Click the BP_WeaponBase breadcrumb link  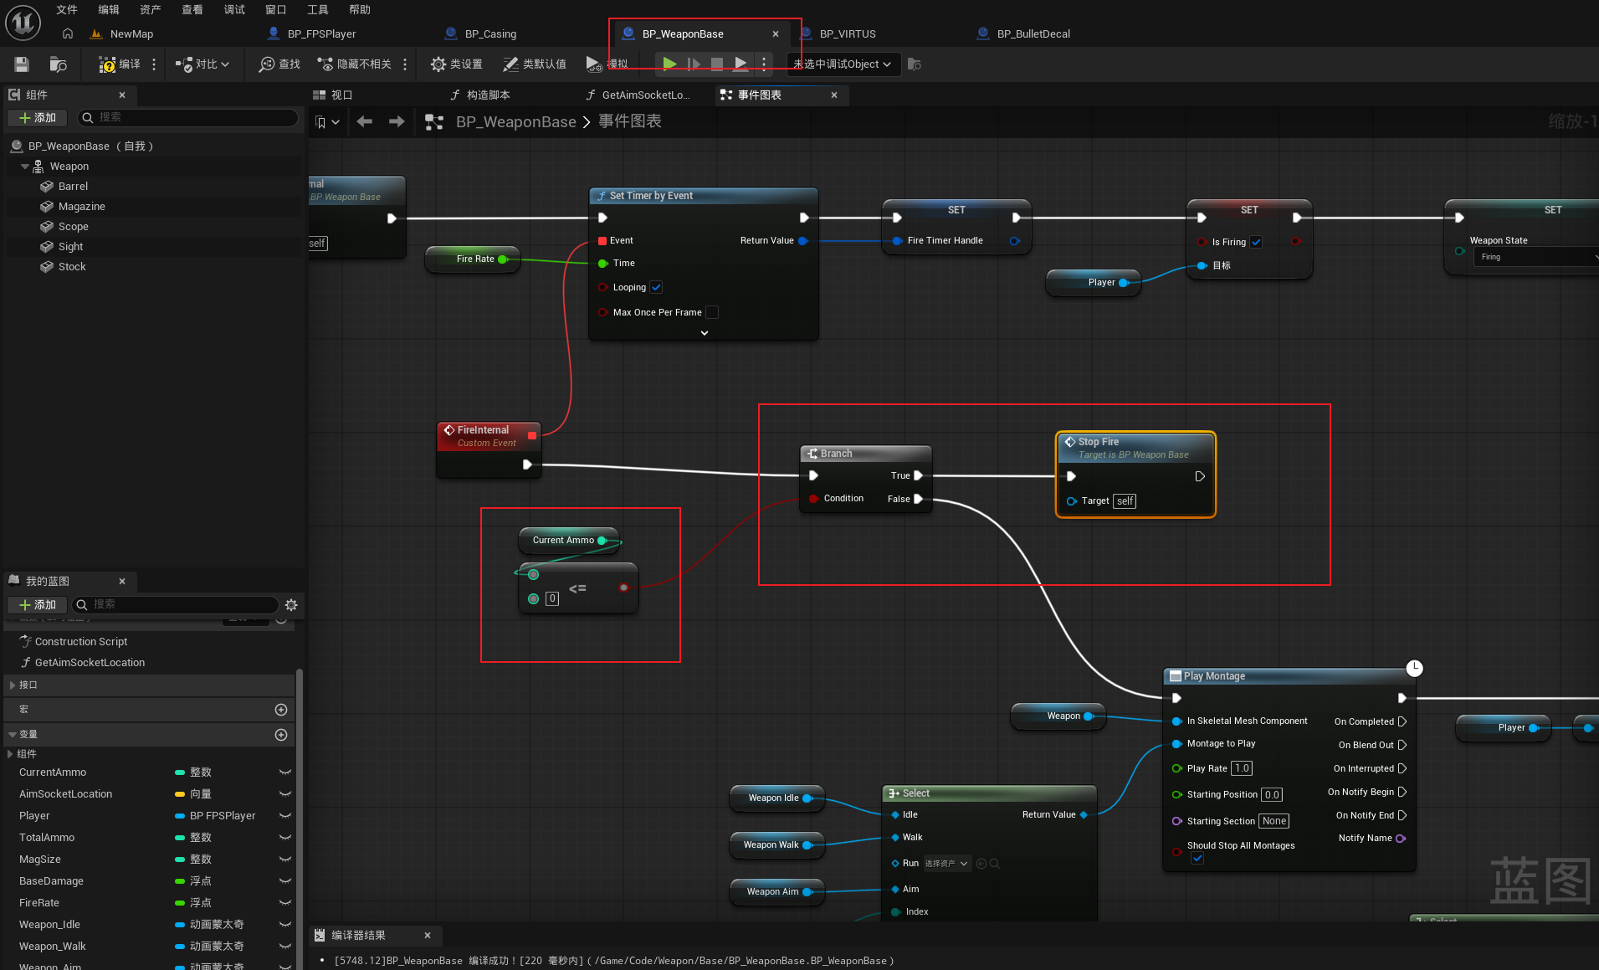[x=515, y=122]
